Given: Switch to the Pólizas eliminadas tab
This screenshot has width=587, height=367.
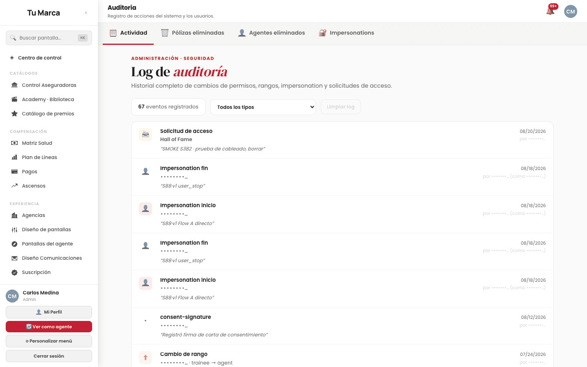Looking at the screenshot, I should pos(192,33).
